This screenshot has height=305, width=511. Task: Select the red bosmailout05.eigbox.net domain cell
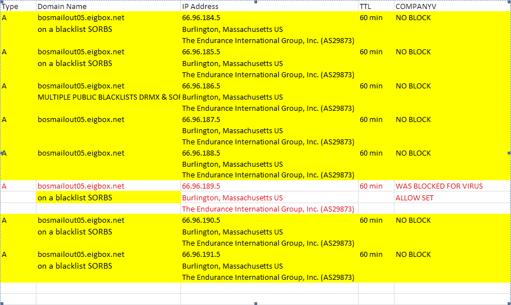coord(108,186)
